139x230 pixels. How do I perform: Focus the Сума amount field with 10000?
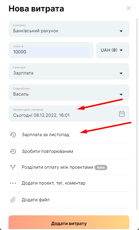[51, 50]
